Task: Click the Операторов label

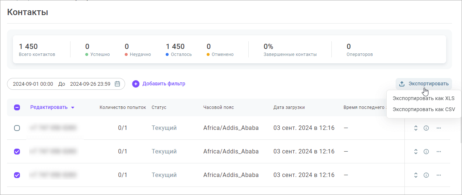Action: (360, 54)
